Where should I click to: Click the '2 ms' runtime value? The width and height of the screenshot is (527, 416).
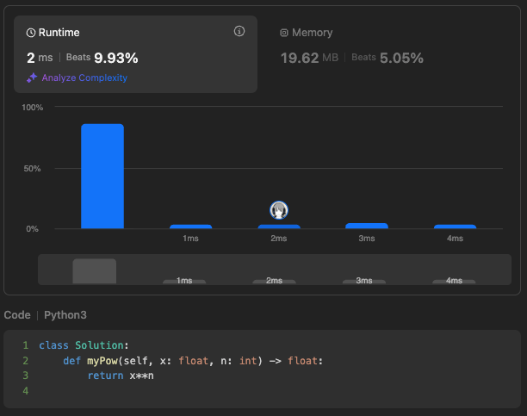click(x=40, y=58)
